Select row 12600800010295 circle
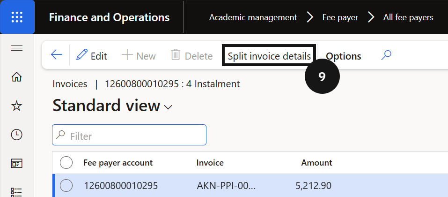 coord(66,186)
